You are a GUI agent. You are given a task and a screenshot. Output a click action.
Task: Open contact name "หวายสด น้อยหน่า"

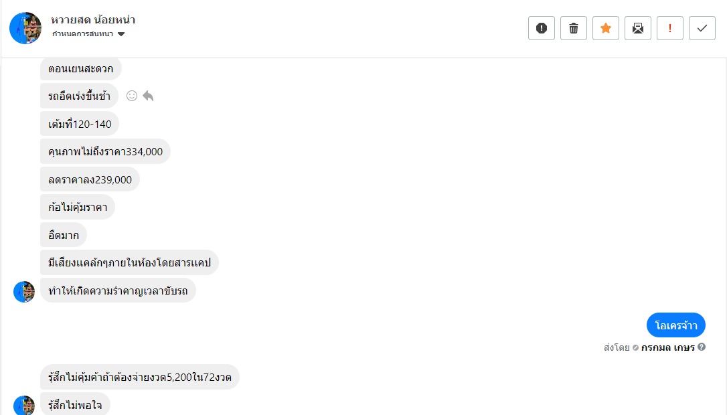pos(93,19)
